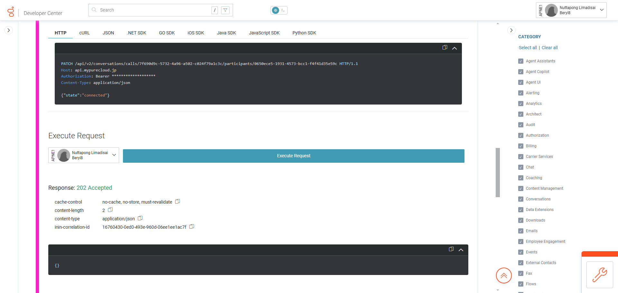The height and width of the screenshot is (293, 618).
Task: Click the scroll-to-top arrow button
Action: (x=504, y=275)
